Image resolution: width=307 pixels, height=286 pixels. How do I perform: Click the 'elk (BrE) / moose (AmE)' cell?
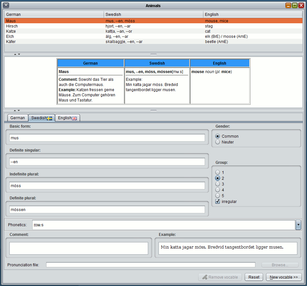[x=253, y=36]
